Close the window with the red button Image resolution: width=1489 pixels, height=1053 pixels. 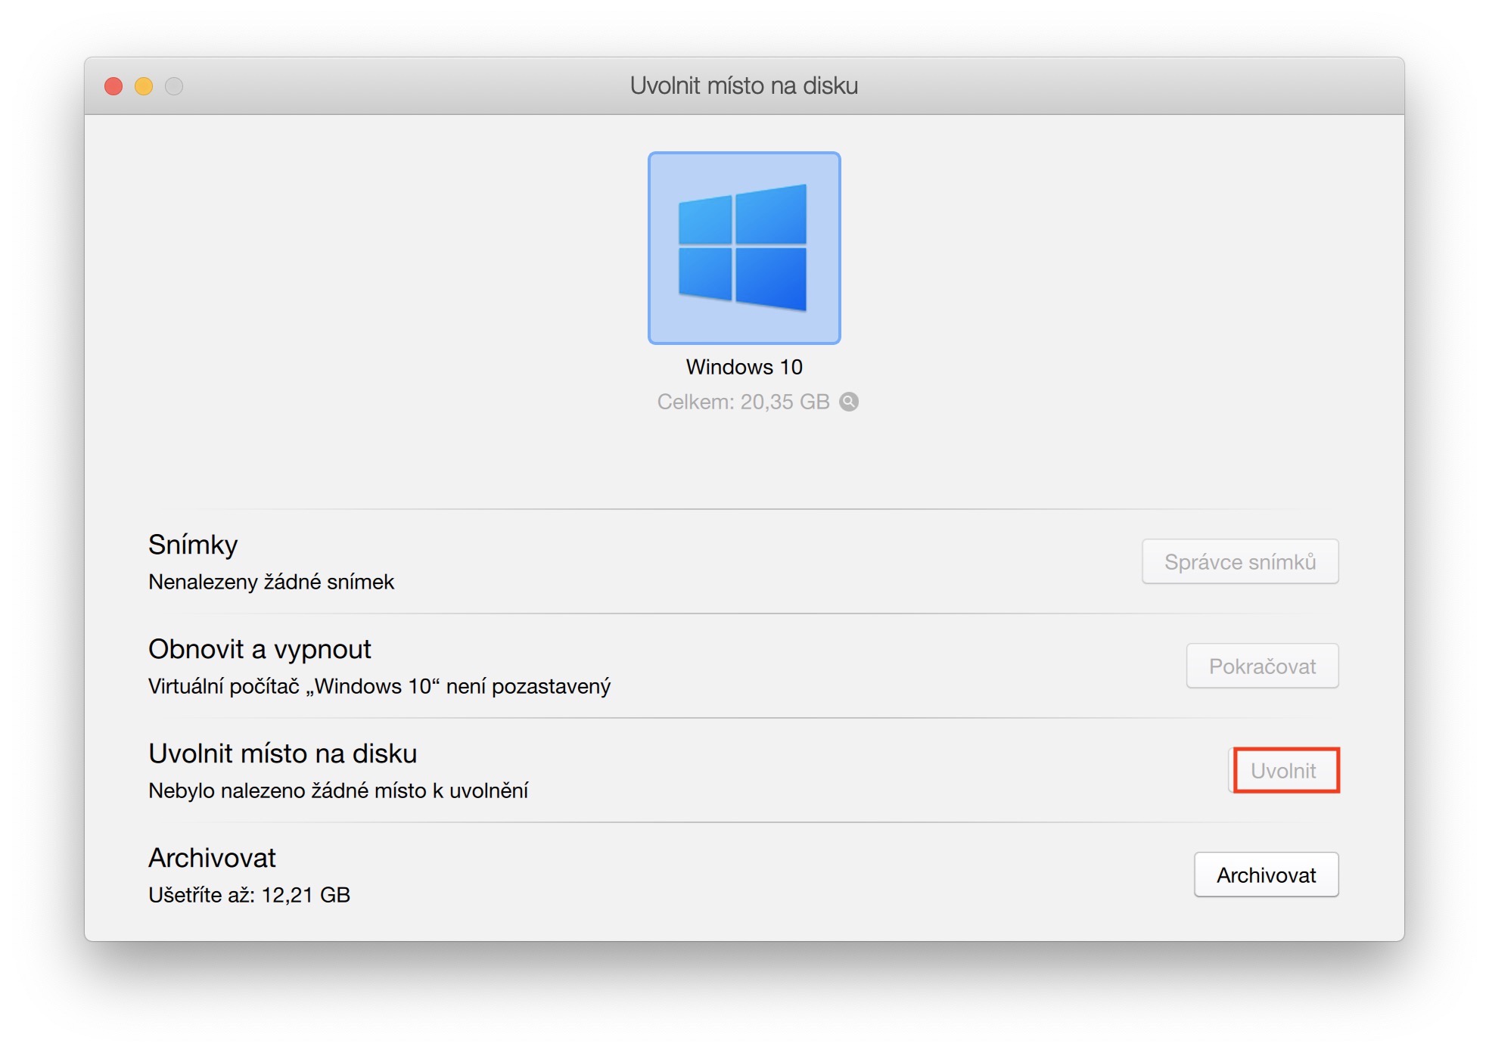pyautogui.click(x=113, y=86)
